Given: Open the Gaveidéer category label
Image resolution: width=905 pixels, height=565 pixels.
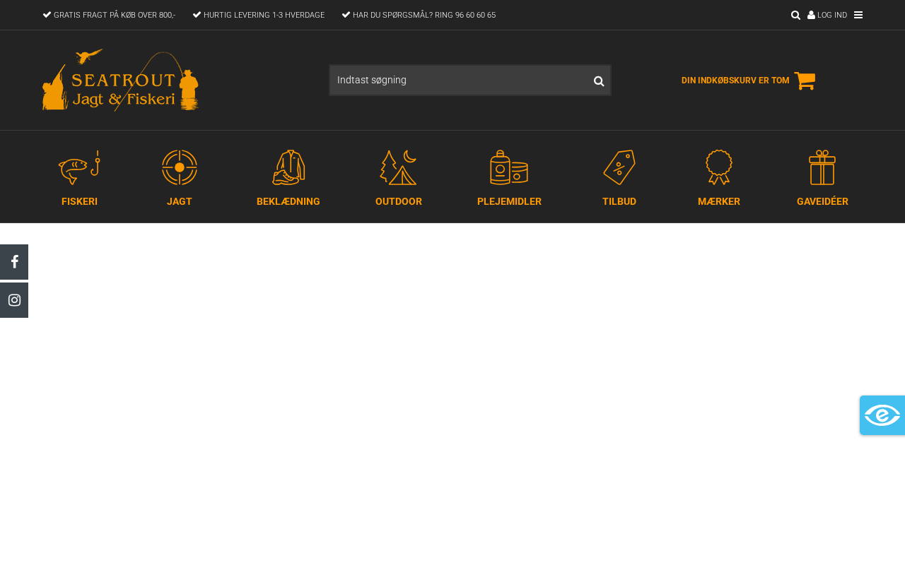Looking at the screenshot, I should click(822, 201).
